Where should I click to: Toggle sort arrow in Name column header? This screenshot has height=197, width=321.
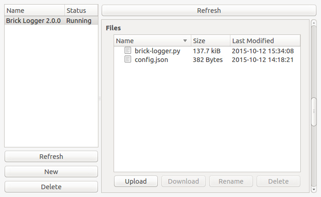[185, 41]
